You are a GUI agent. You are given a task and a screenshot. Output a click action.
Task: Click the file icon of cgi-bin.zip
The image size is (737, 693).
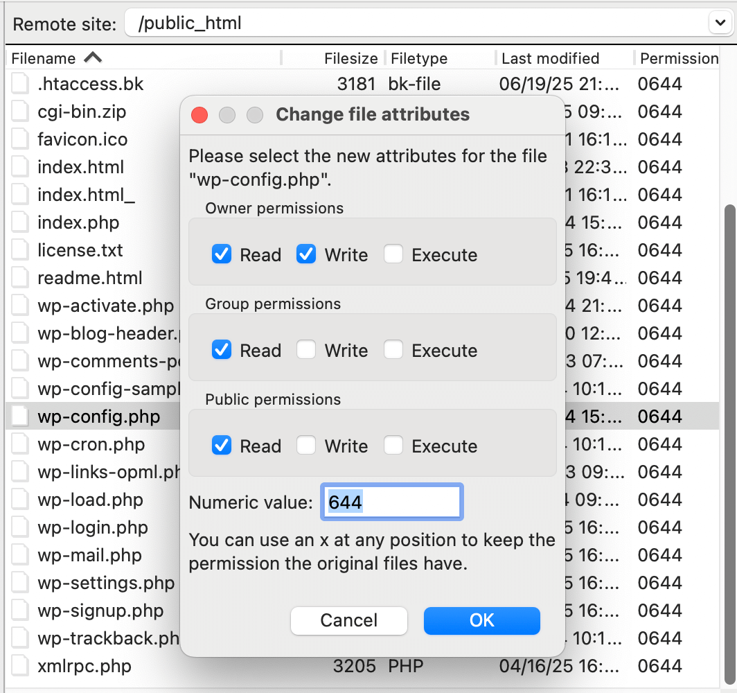point(20,112)
